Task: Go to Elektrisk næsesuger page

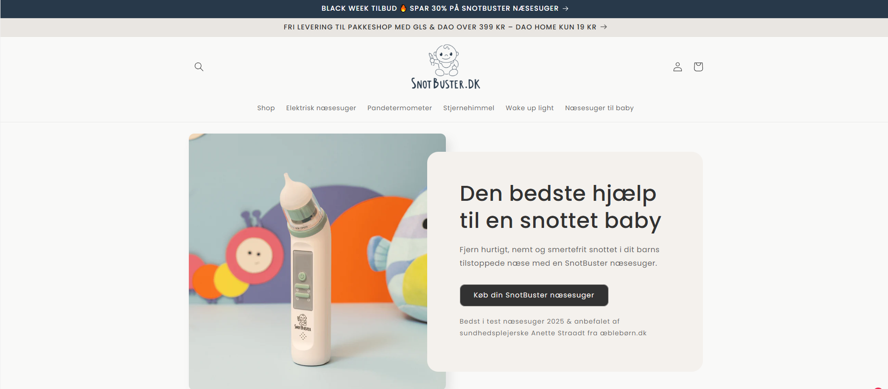Action: [321, 108]
